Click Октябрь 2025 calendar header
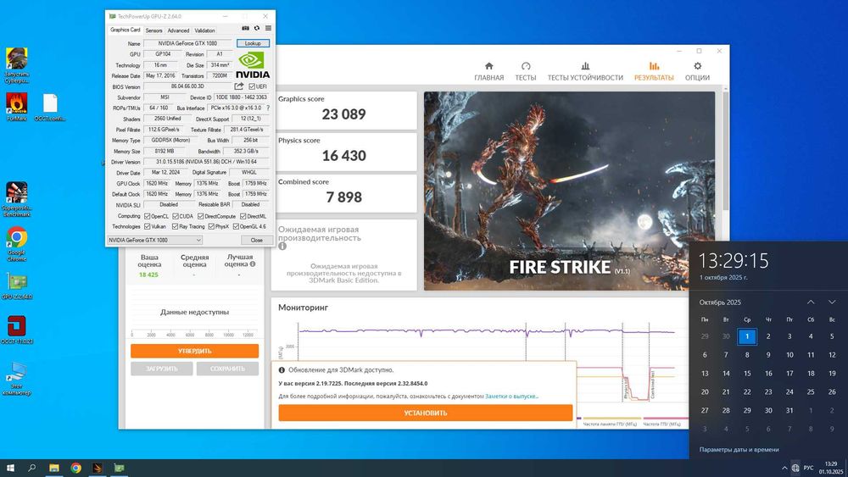848x477 pixels. [x=720, y=302]
